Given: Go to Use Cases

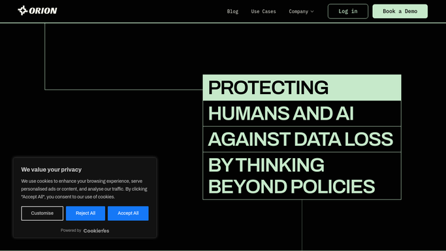Looking at the screenshot, I should 263,11.
